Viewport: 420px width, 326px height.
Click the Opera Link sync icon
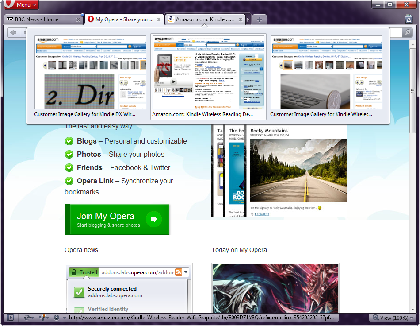27,318
